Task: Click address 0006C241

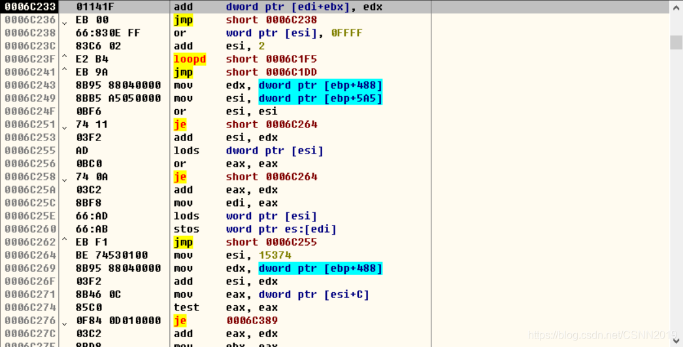Action: 29,73
